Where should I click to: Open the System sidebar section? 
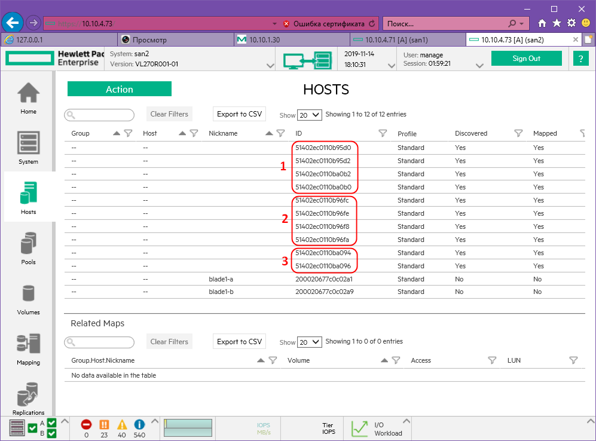pyautogui.click(x=29, y=148)
